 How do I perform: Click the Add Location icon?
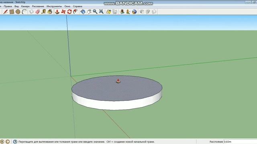point(108,12)
